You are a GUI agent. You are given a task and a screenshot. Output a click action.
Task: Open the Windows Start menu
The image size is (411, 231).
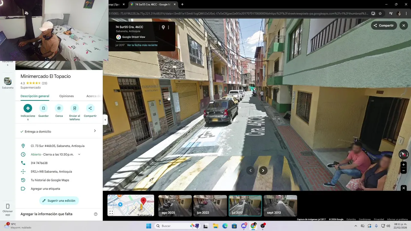[149, 226]
